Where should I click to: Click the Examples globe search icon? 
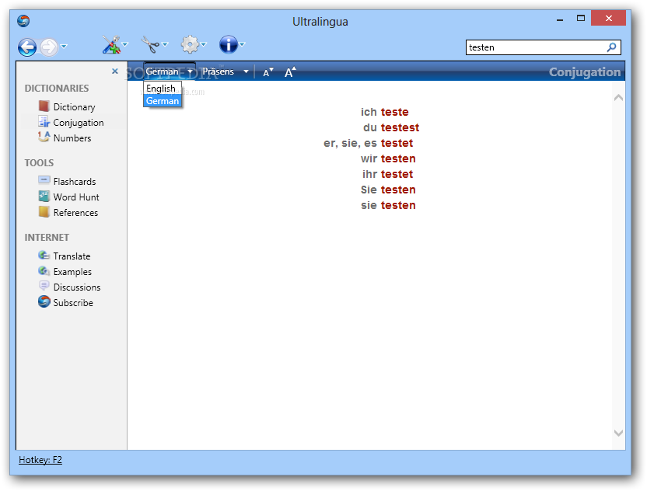tap(44, 271)
